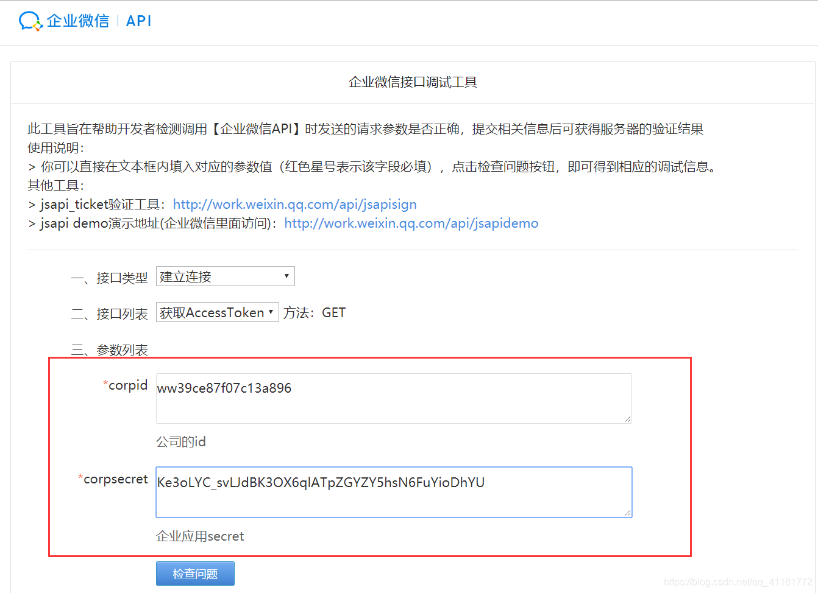Click the 二、接口列表 label
This screenshot has width=818, height=593.
click(x=110, y=314)
